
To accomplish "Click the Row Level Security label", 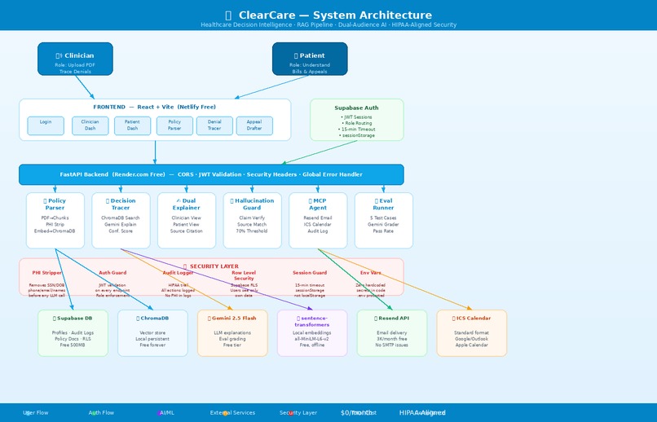I will click(x=244, y=275).
